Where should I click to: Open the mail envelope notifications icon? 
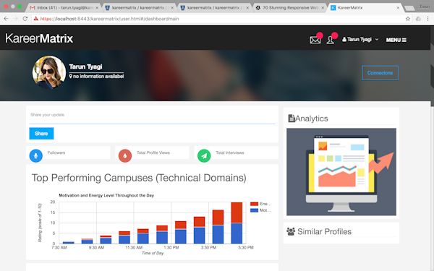[x=315, y=40]
